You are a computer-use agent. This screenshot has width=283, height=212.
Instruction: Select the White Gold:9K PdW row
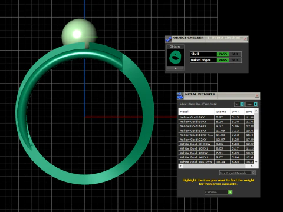tap(216, 144)
